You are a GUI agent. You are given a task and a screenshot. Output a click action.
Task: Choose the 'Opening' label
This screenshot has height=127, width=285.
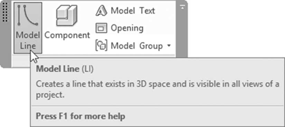pos(127,28)
